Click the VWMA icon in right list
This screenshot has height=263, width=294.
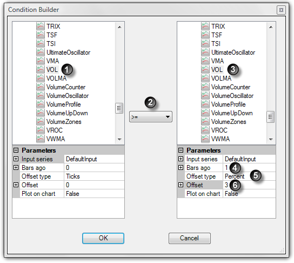pyautogui.click(x=205, y=139)
